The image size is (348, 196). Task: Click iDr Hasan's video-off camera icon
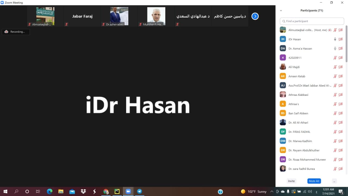coord(340,39)
